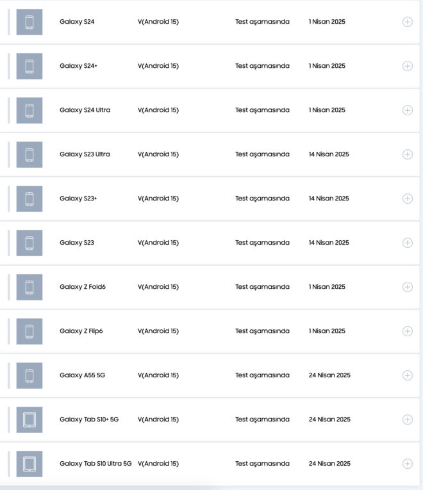Click the tablet icon for Galaxy Tab S10+ 5G
Viewport: 423px width, 490px height.
coord(29,420)
